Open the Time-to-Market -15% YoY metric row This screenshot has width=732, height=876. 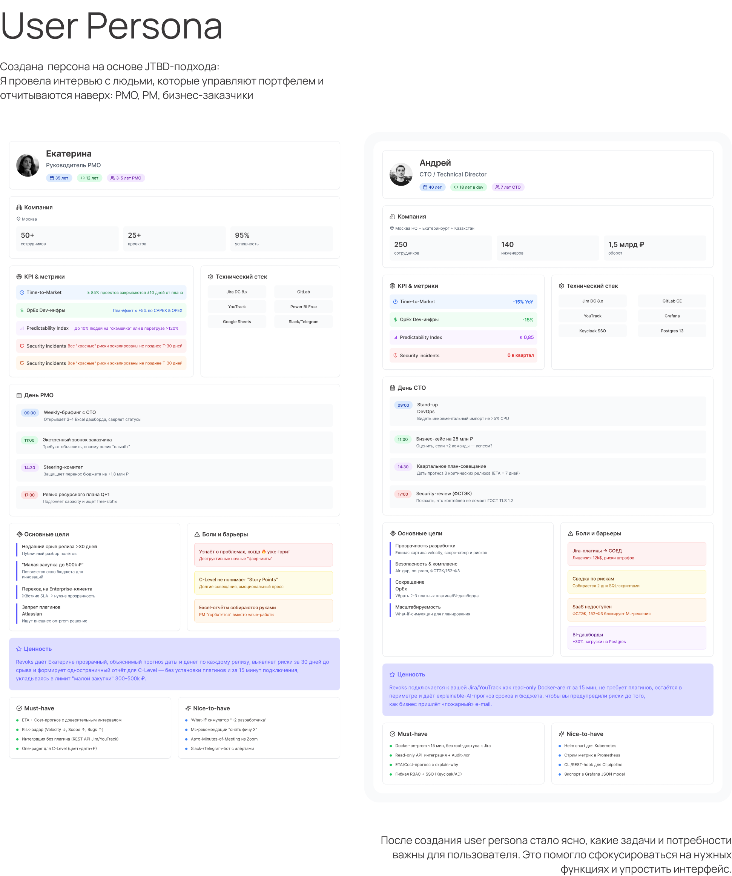click(463, 301)
